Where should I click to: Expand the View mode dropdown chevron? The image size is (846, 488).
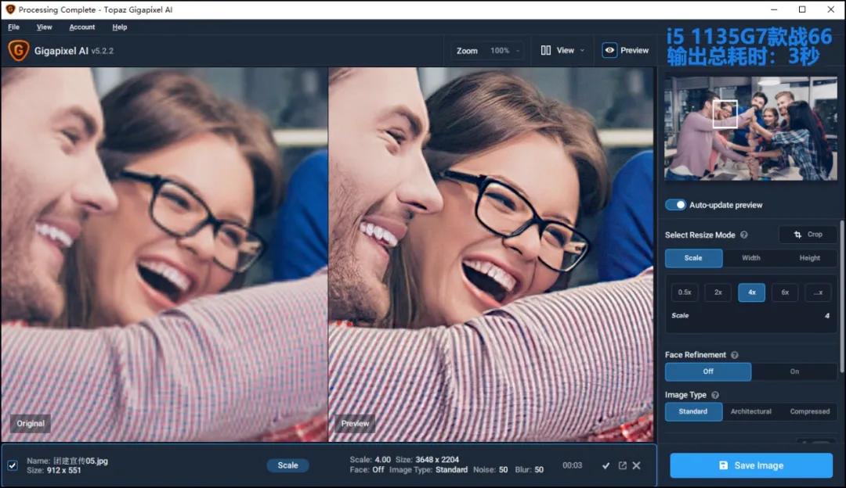[584, 49]
